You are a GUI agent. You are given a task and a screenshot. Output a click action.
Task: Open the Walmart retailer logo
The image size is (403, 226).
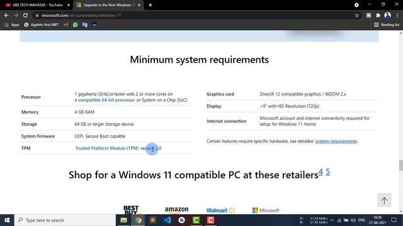[220, 210]
